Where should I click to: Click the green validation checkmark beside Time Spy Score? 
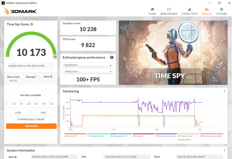[32, 24]
